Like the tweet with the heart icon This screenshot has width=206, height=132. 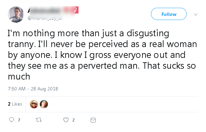66,120
